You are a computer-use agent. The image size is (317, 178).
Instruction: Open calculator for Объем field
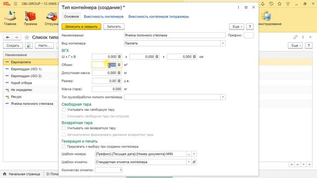pos(119,65)
